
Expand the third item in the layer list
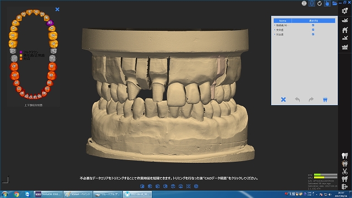275,34
